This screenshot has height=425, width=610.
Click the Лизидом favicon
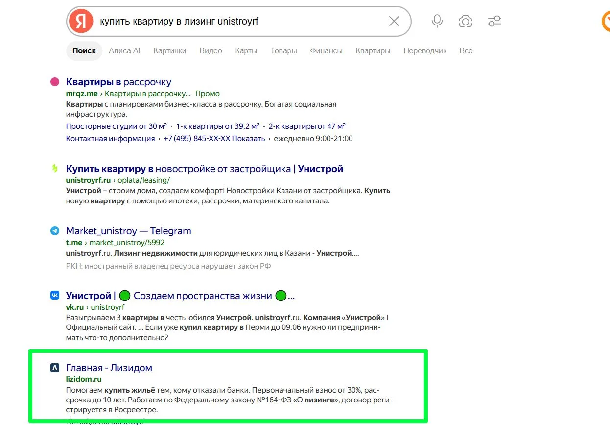55,368
